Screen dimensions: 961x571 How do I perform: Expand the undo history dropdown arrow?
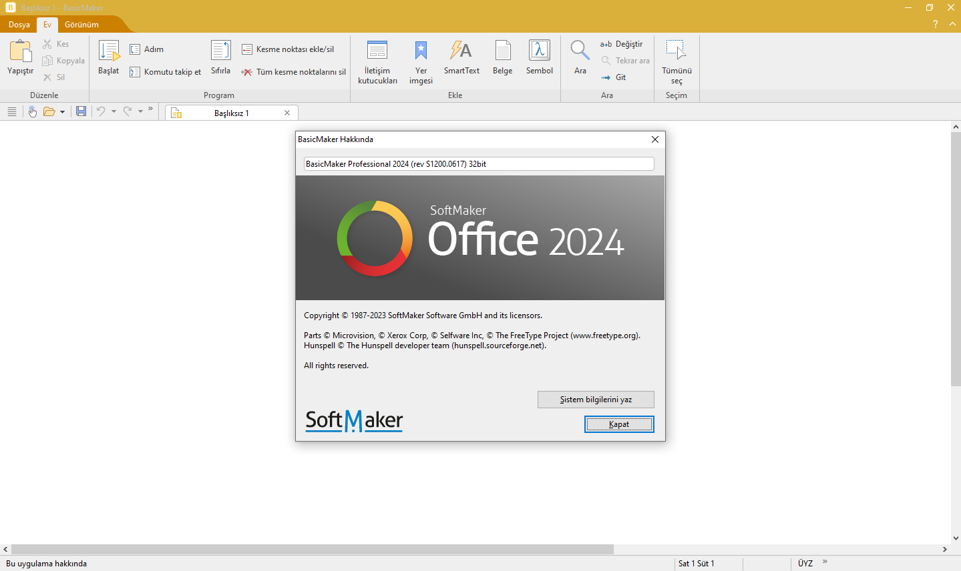[114, 111]
